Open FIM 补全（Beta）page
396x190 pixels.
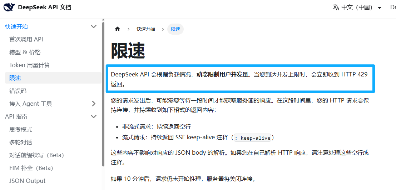click(x=31, y=168)
